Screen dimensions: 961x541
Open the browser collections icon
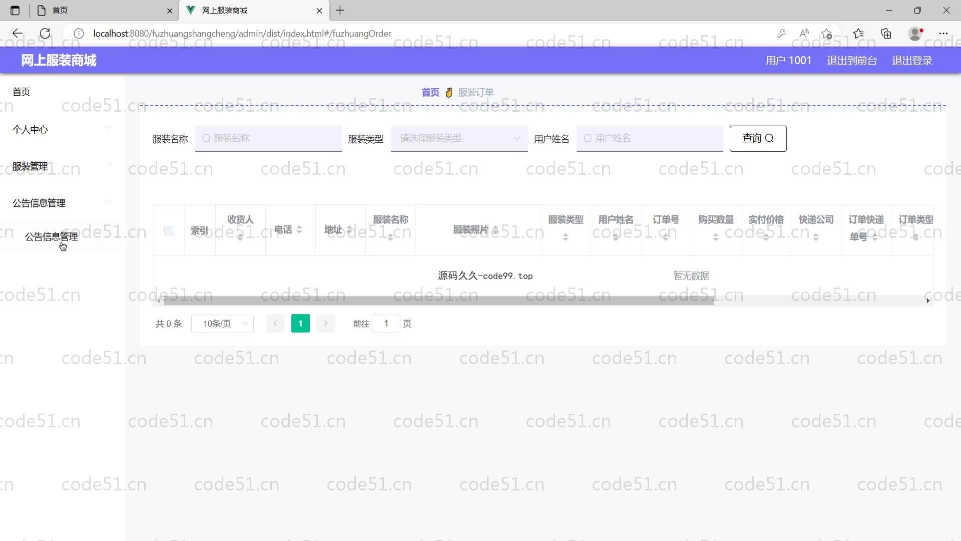pyautogui.click(x=886, y=34)
